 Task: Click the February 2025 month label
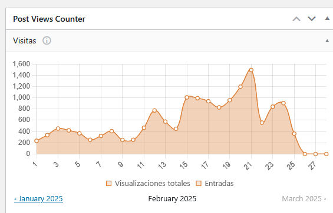[x=172, y=198]
